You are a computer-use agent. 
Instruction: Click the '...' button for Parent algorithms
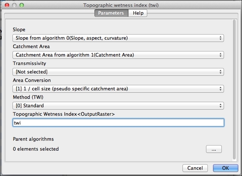pyautogui.click(x=214, y=149)
